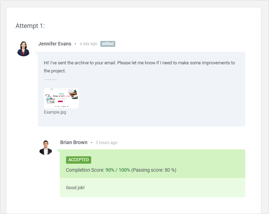269x214 pixels.
Task: Click the "Completion Score:" label
Action: point(85,170)
